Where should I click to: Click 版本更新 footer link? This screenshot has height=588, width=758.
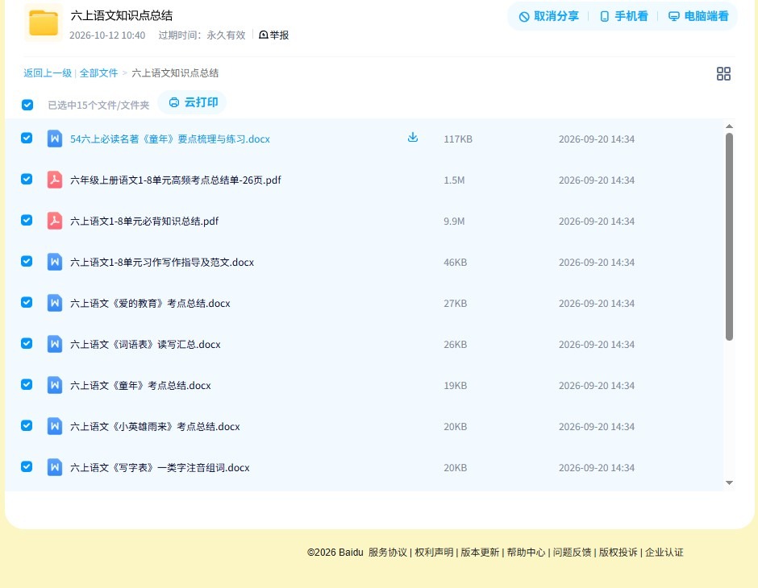click(x=480, y=553)
